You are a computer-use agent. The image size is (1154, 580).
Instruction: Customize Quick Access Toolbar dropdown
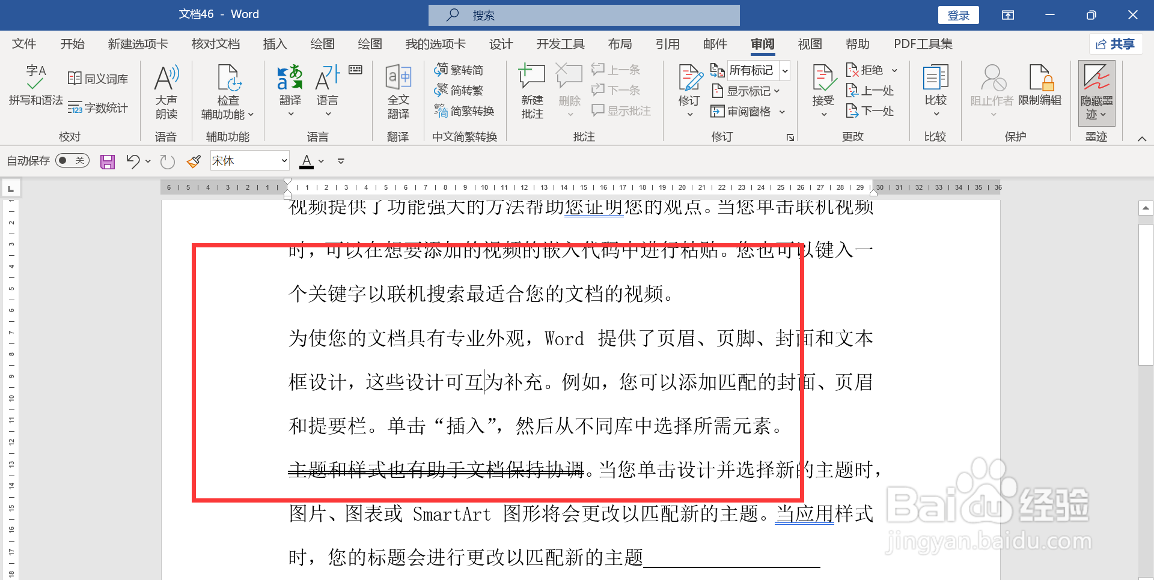coord(341,161)
